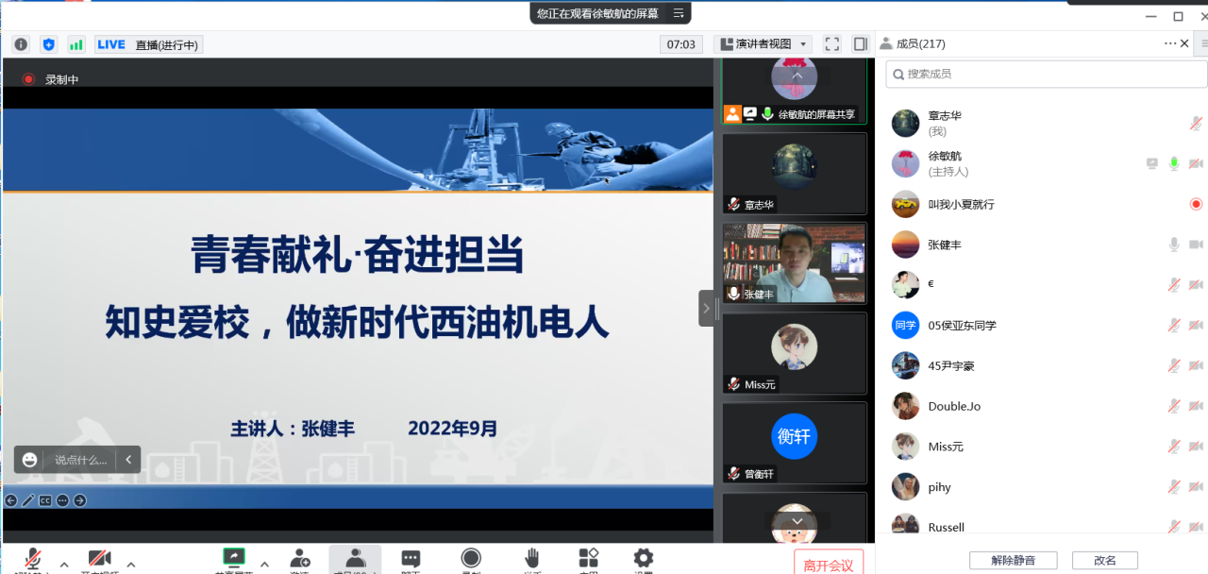Open the members panel more options menu
The image size is (1208, 574).
[x=1170, y=43]
